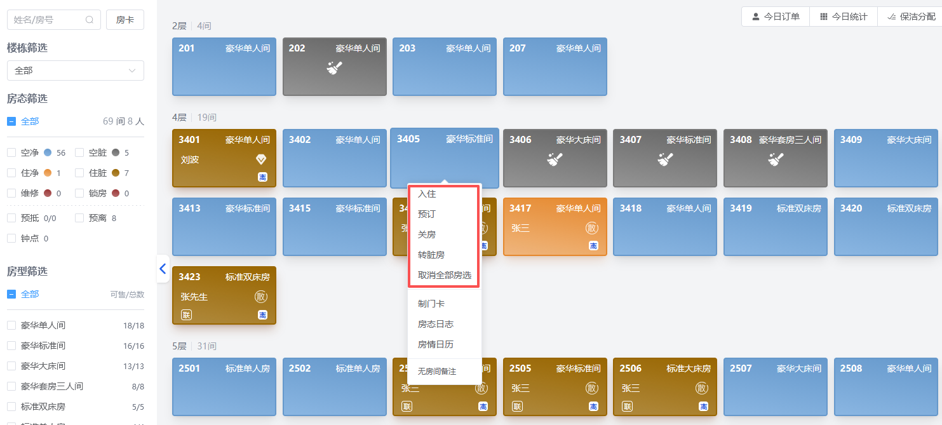Image resolution: width=942 pixels, height=425 pixels.
Task: Check the 空净 room status filter
Action: 11,152
